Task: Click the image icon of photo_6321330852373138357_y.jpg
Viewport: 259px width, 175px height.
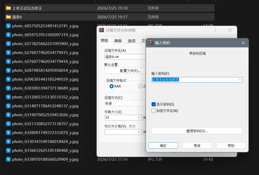Action: (8, 124)
